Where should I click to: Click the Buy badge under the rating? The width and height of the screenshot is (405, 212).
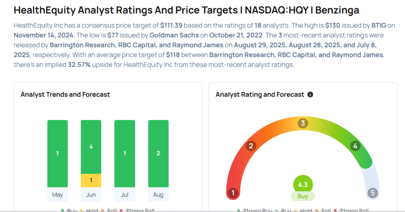303,196
